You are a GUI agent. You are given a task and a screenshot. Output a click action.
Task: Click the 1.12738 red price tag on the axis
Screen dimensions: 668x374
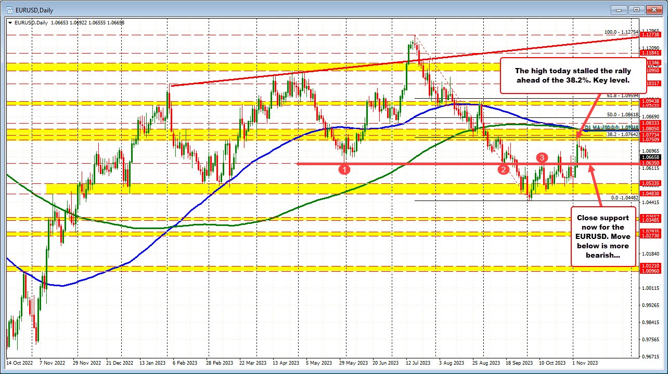tap(651, 35)
